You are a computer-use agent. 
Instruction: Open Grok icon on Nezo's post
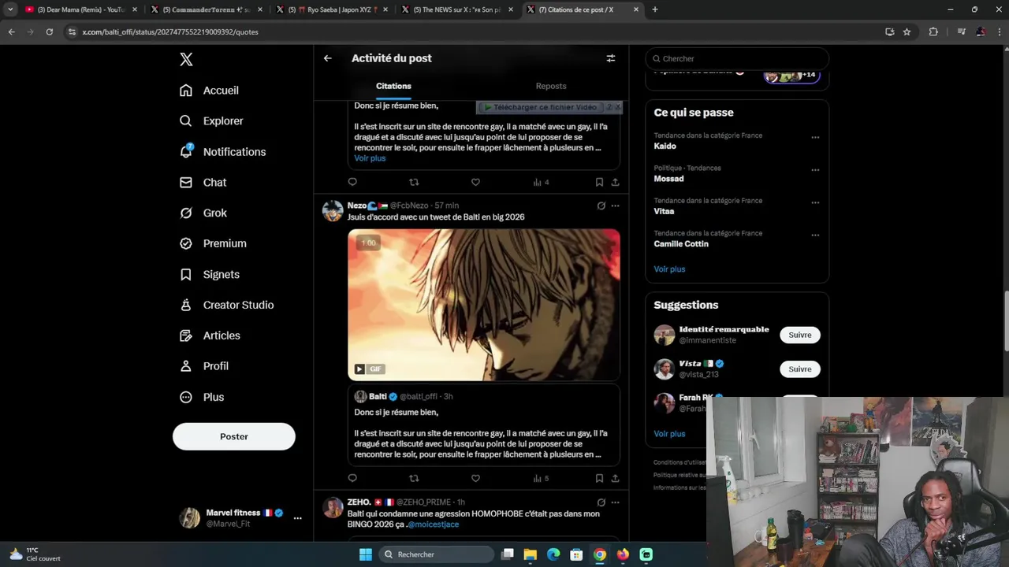point(601,206)
